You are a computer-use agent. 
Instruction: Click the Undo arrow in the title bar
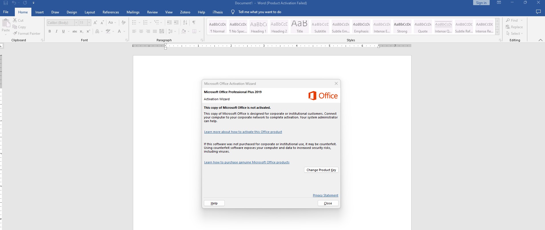point(14,3)
